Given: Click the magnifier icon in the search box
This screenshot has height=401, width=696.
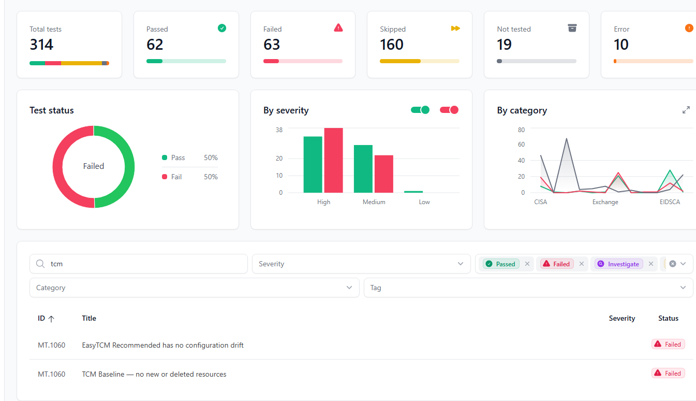Looking at the screenshot, I should (40, 264).
